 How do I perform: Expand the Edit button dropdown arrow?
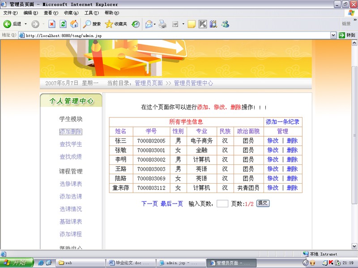coord(183,24)
